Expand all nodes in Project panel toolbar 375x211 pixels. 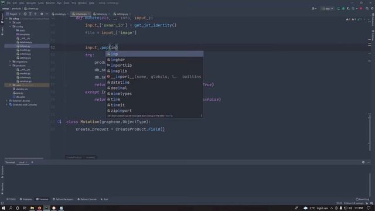pos(30,14)
